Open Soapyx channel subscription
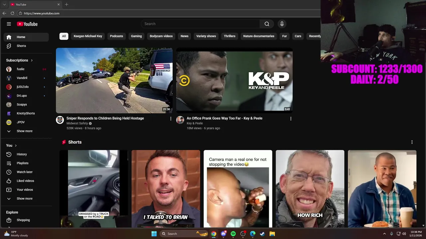Image resolution: width=426 pixels, height=239 pixels. click(x=26, y=105)
